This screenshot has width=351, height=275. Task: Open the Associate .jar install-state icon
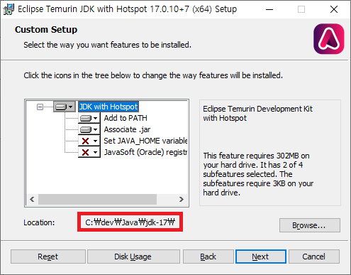tap(89, 129)
